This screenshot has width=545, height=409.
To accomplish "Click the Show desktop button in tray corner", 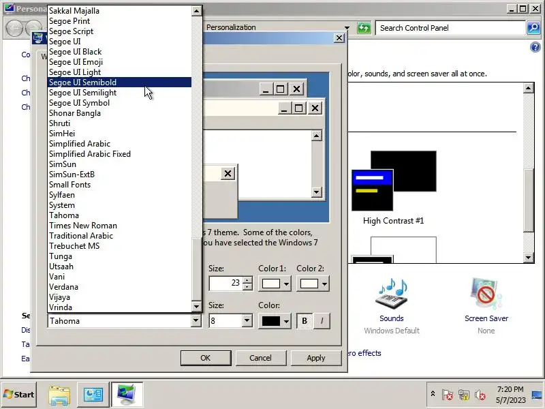I will pos(538,395).
